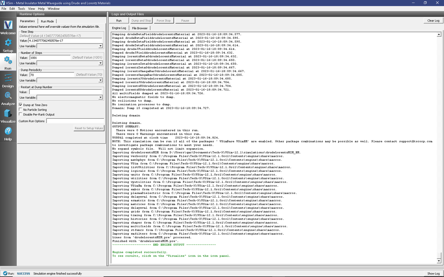This screenshot has width=444, height=277.
Task: Click 'Simulation engine finished successfully' status message
Action: click(58, 274)
